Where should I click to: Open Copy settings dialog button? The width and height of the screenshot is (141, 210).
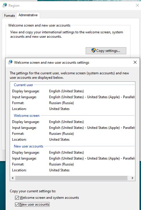tap(106, 51)
